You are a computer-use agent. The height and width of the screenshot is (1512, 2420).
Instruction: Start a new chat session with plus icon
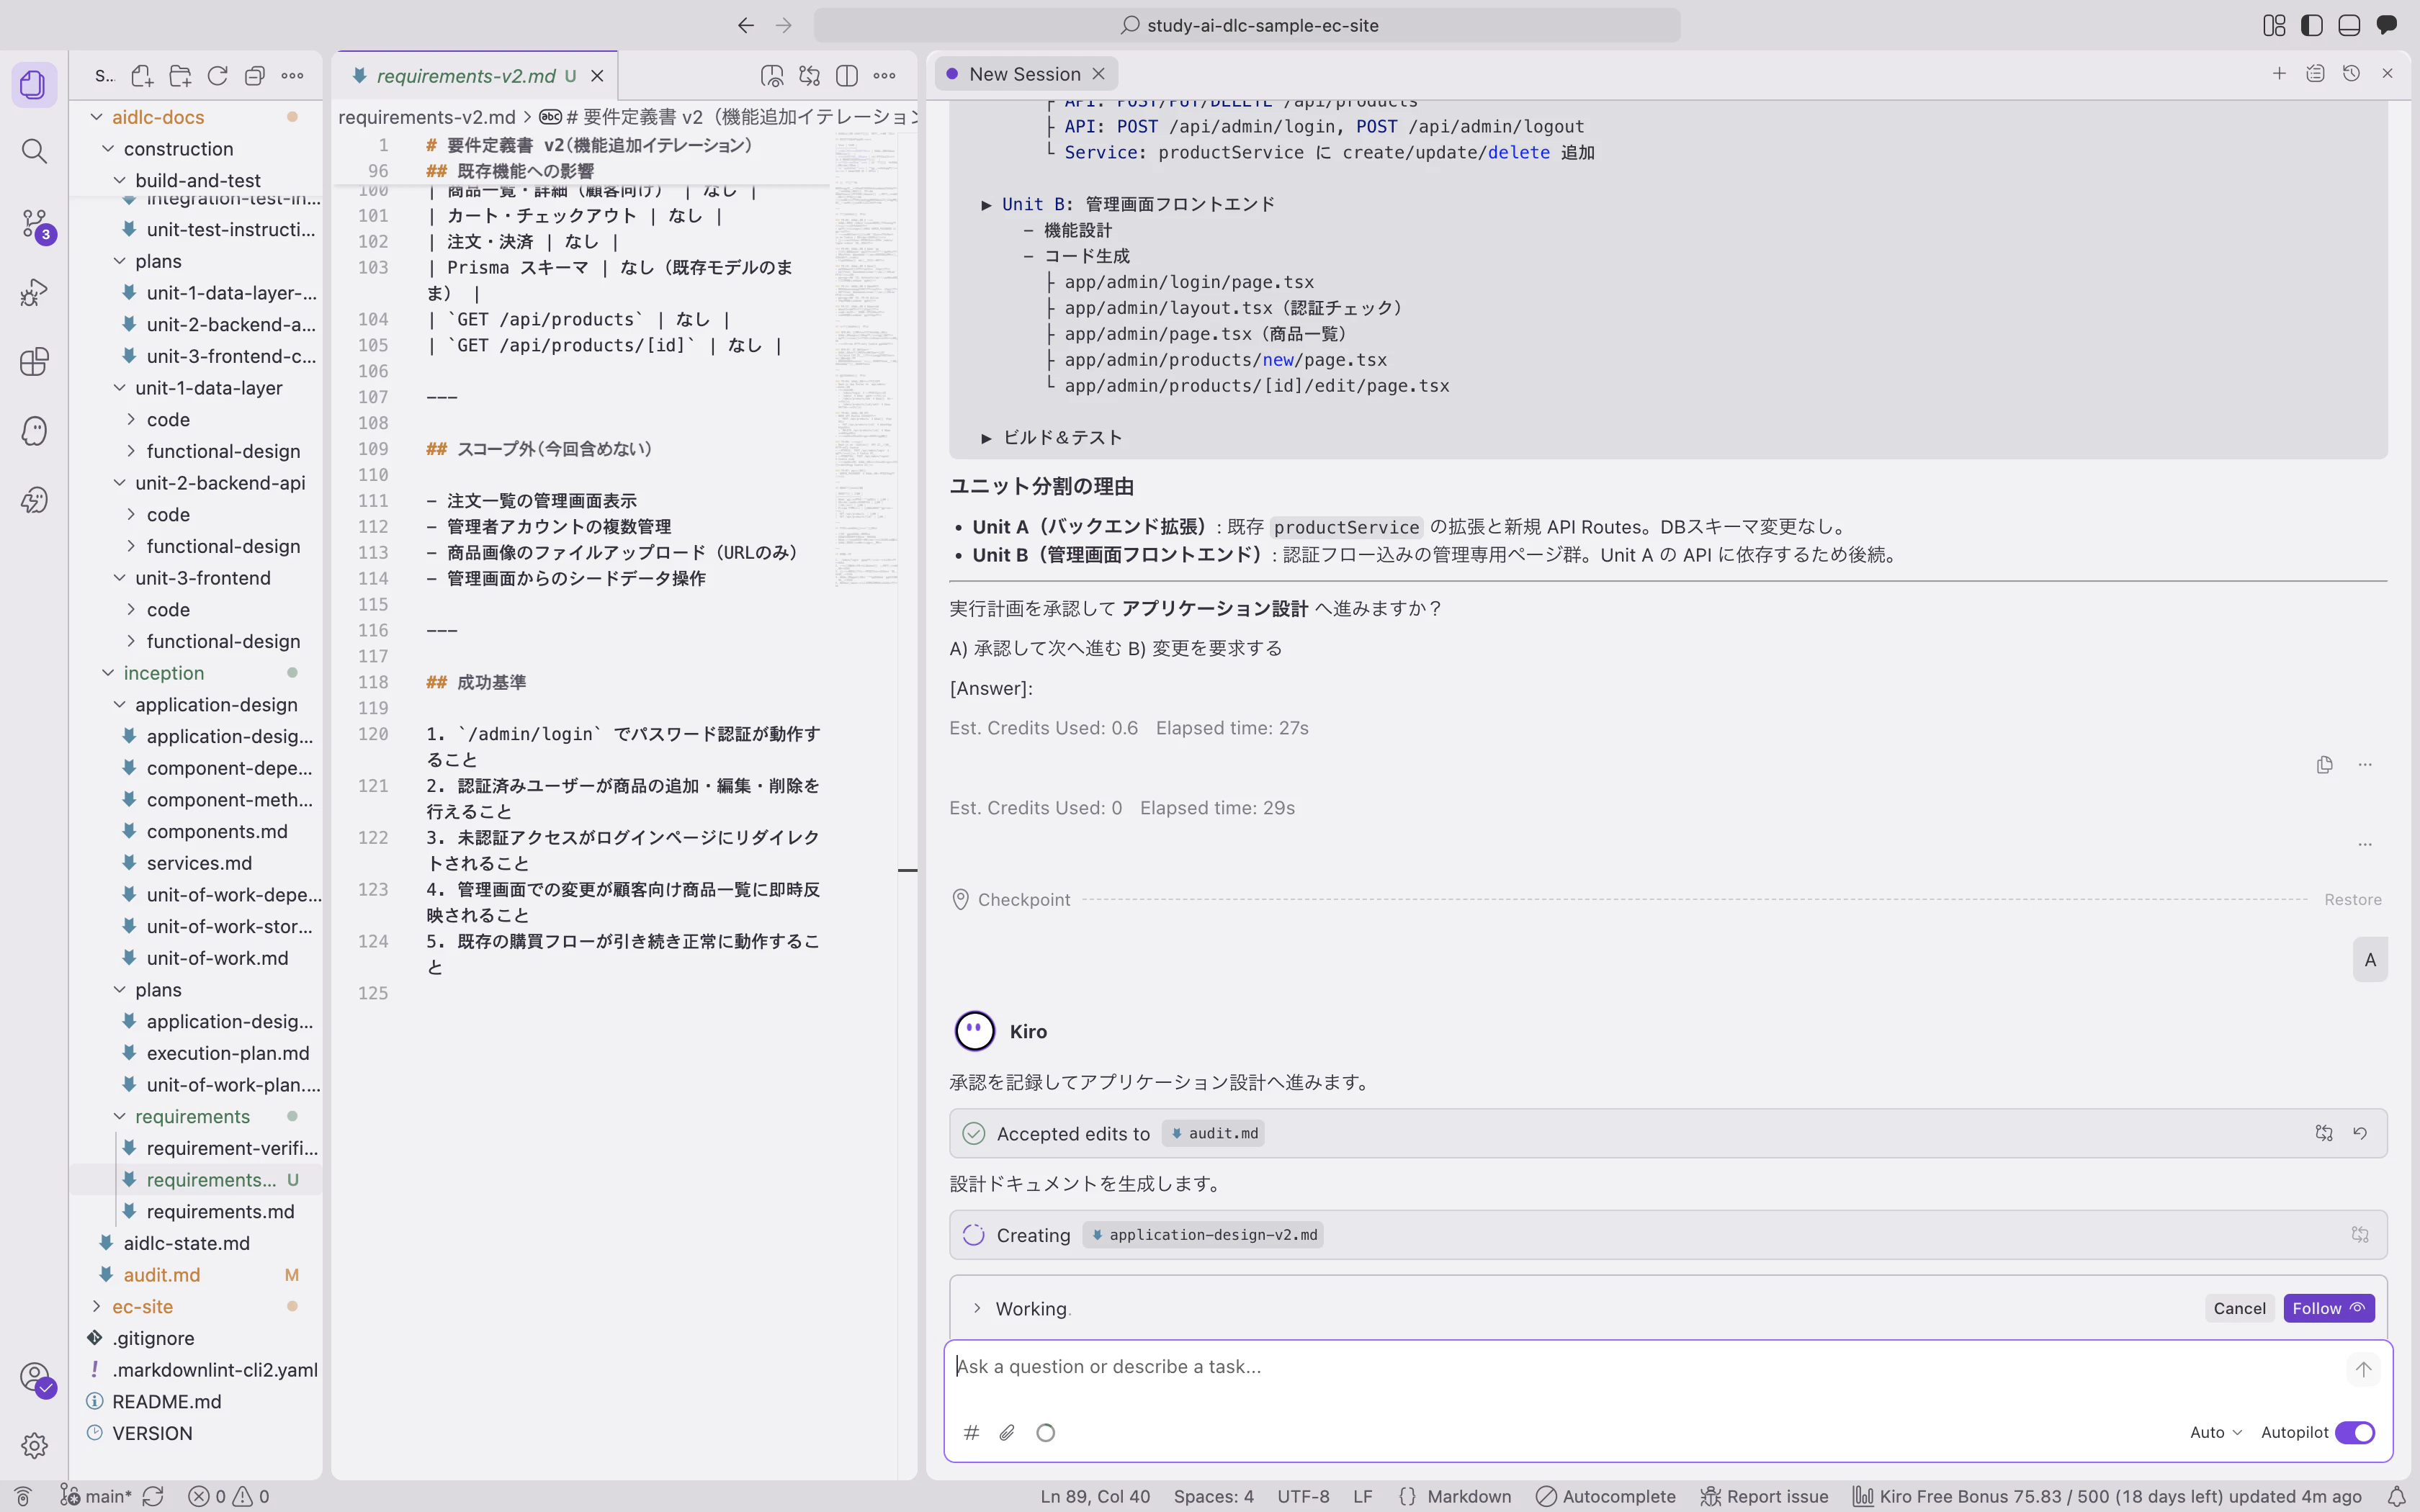pyautogui.click(x=2279, y=74)
